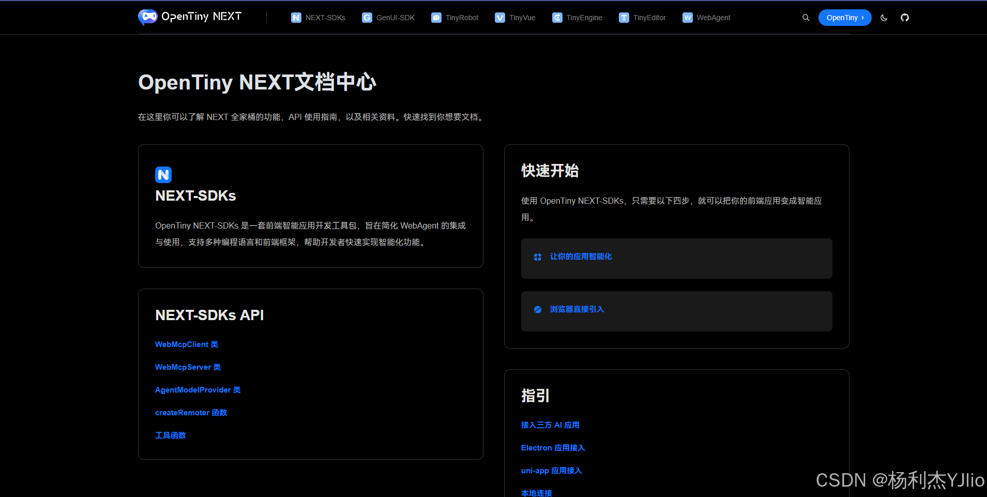Image resolution: width=987 pixels, height=497 pixels.
Task: Open the 接入三方 AI 应用 guide link
Action: (550, 425)
